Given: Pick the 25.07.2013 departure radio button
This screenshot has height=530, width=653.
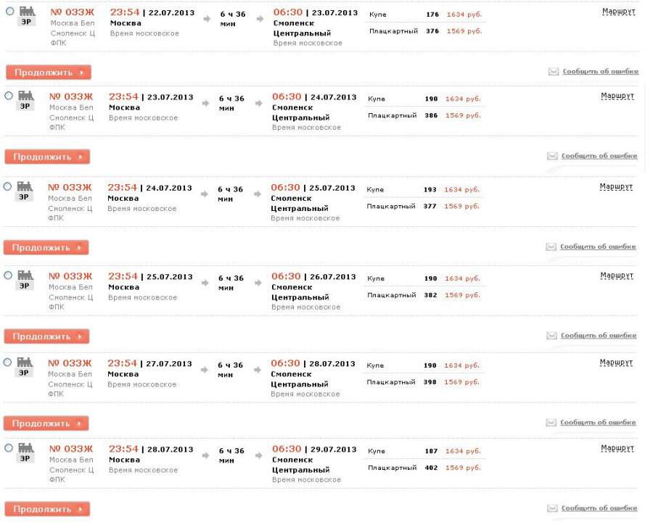Looking at the screenshot, I should pyautogui.click(x=8, y=276).
